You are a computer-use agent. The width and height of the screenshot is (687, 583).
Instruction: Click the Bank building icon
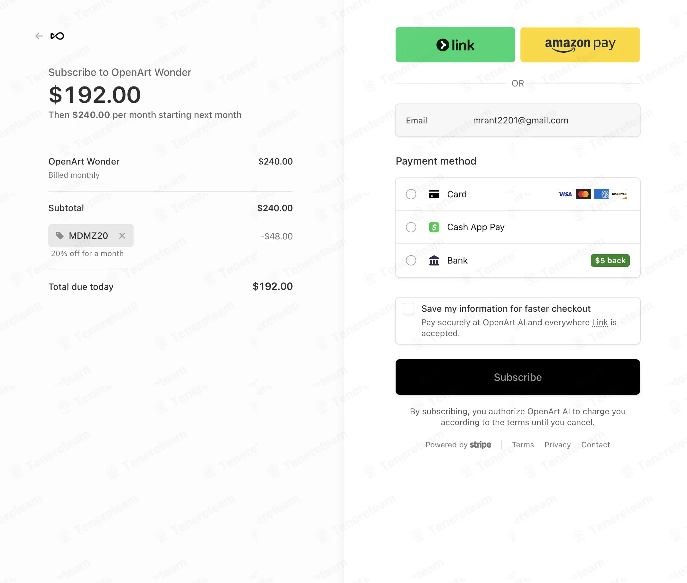[434, 261]
